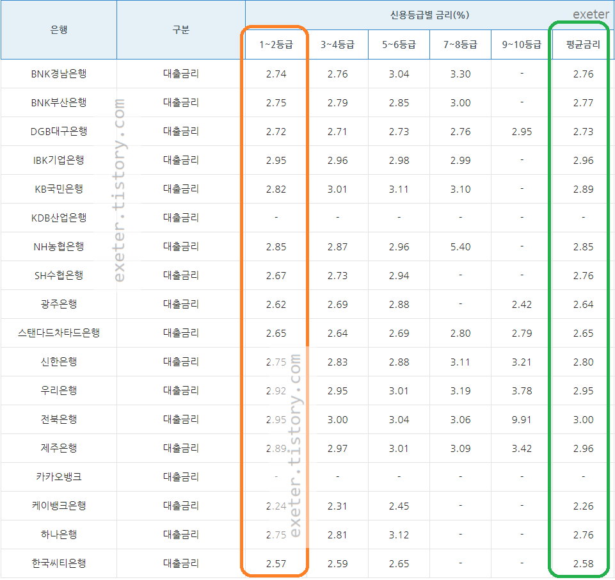Click 3.06 in the 전북은행 row
Viewport: 615px width, 580px height.
point(461,420)
